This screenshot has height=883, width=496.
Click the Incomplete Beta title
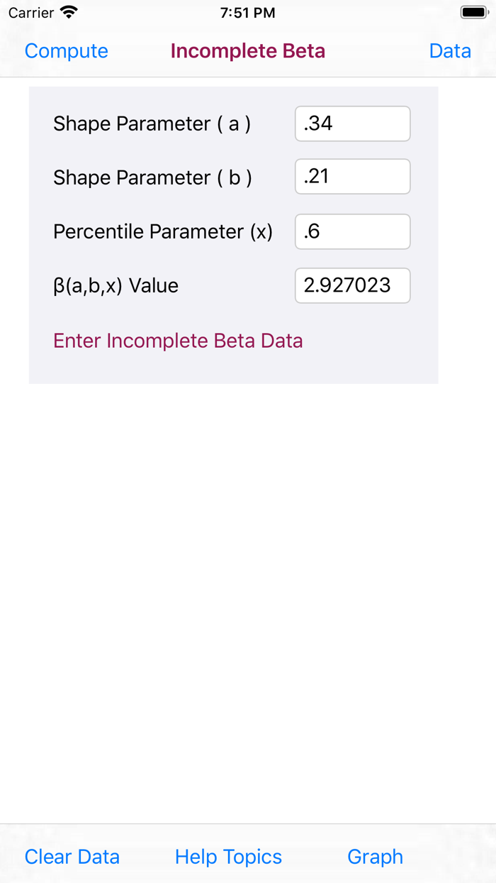[248, 51]
